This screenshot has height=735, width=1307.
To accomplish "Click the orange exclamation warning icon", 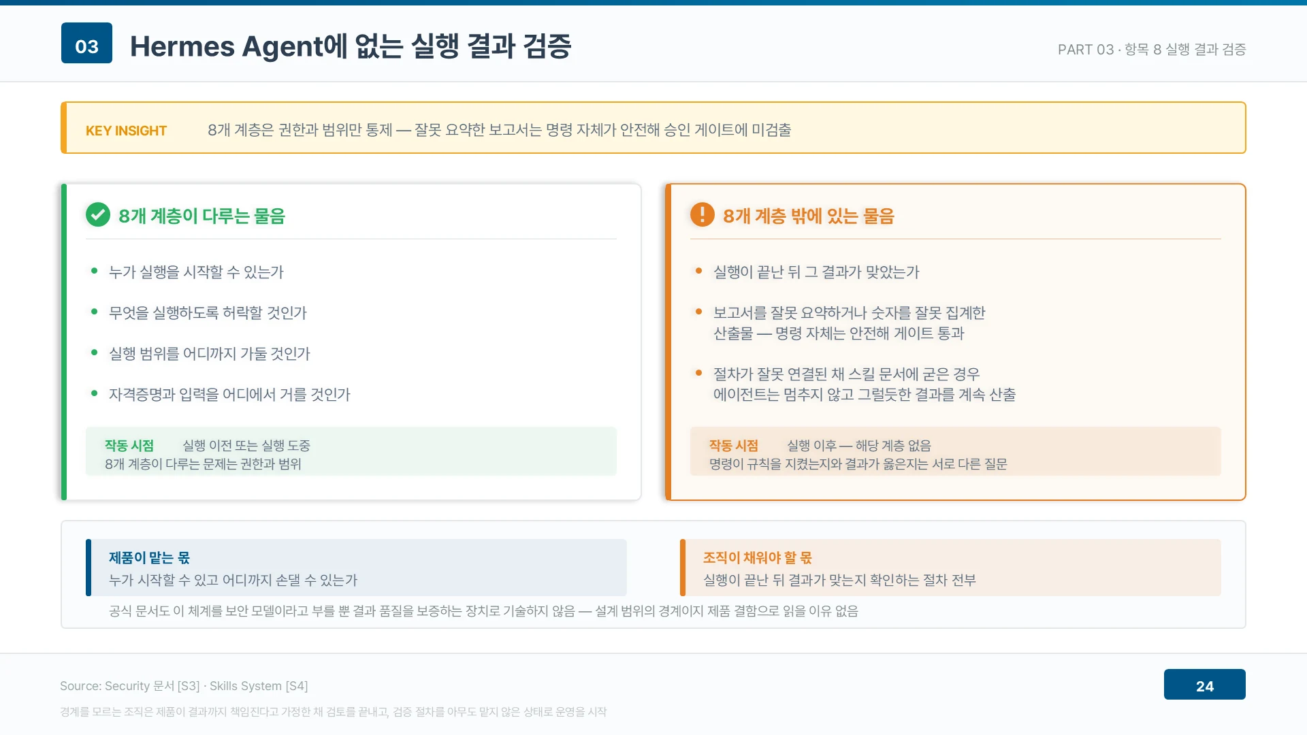I will (703, 215).
